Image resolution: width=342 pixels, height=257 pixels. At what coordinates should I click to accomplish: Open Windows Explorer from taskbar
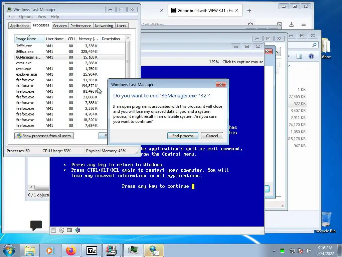pos(30,250)
